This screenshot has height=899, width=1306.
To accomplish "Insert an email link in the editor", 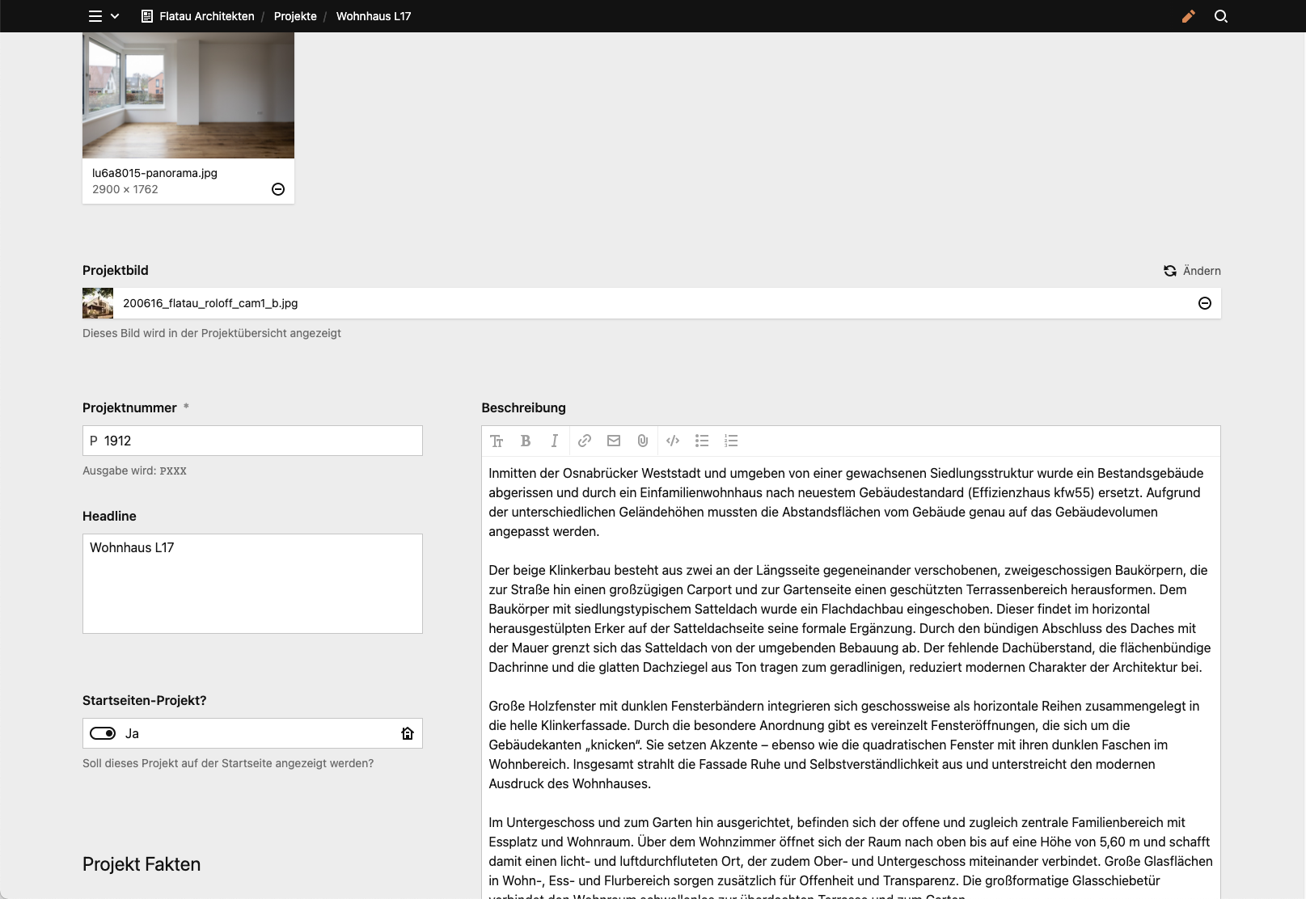I will (613, 441).
